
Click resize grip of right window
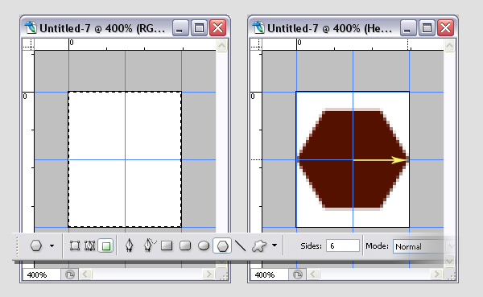tap(452, 276)
